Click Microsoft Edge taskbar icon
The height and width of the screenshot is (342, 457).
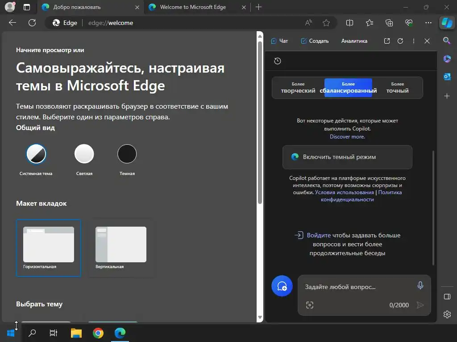(120, 333)
